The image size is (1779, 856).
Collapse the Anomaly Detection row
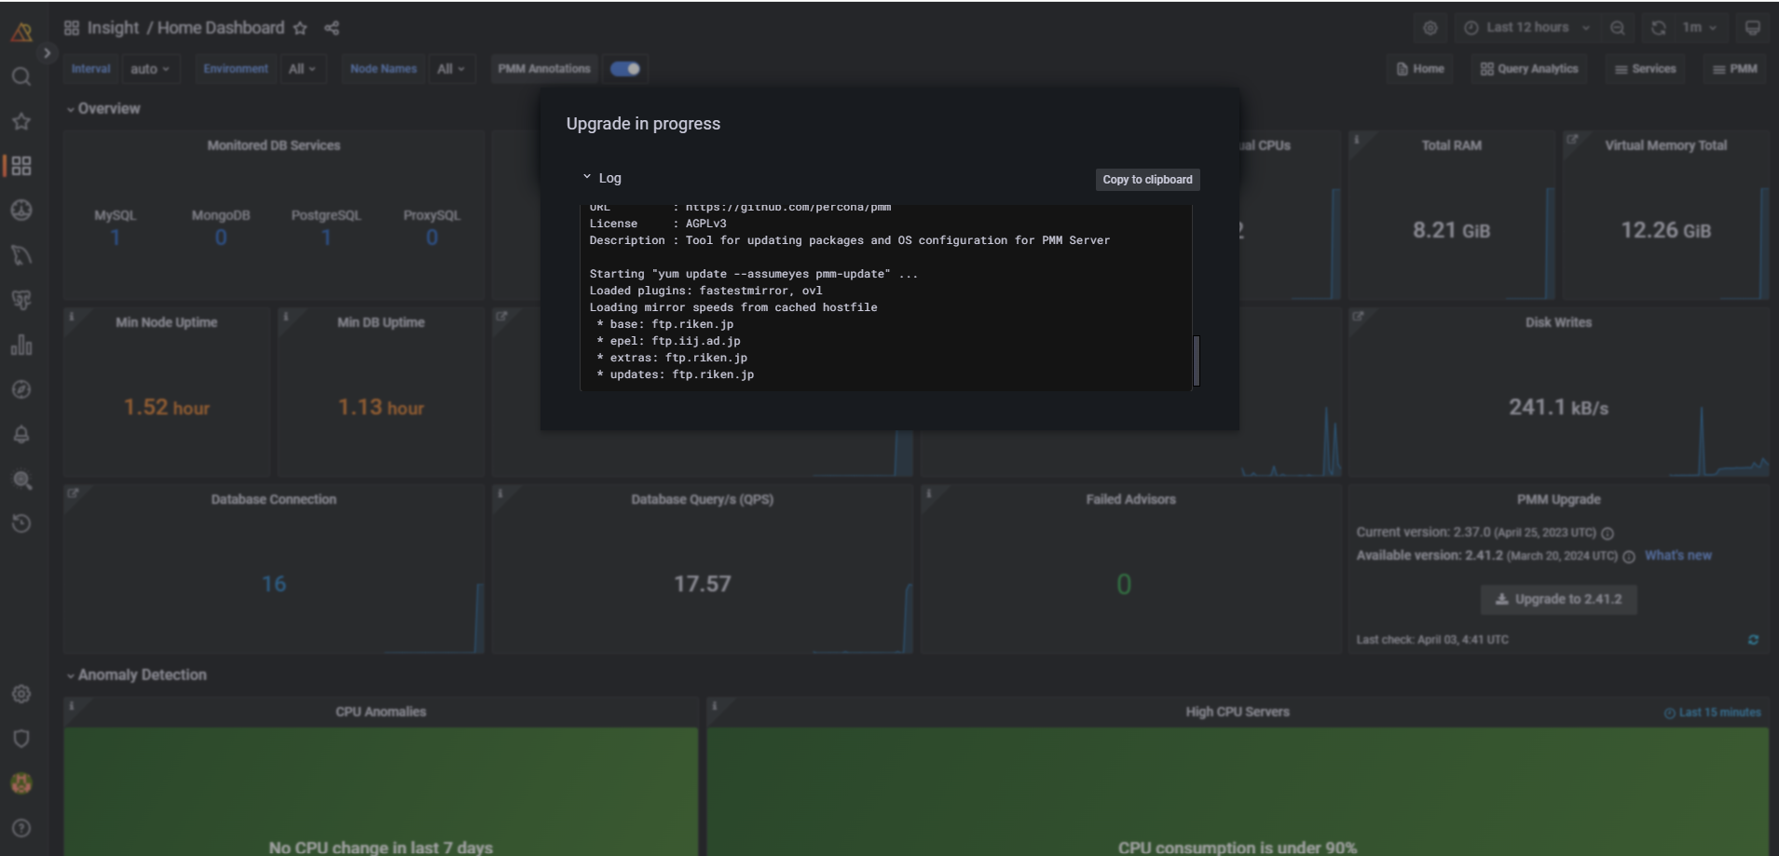tap(137, 675)
